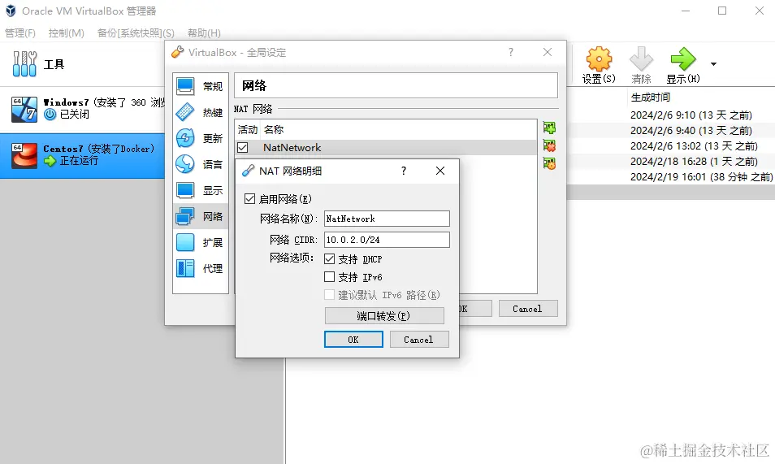Click the 显示(H) green arrow icon
Viewport: 775px width, 464px height.
click(x=683, y=59)
